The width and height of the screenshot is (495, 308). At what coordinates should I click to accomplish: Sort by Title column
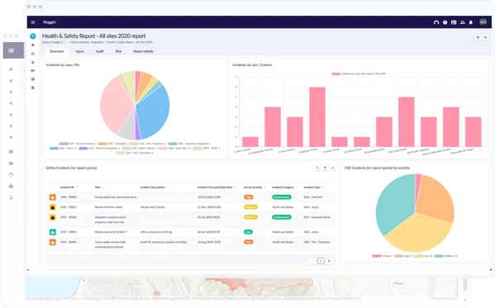tap(99, 187)
